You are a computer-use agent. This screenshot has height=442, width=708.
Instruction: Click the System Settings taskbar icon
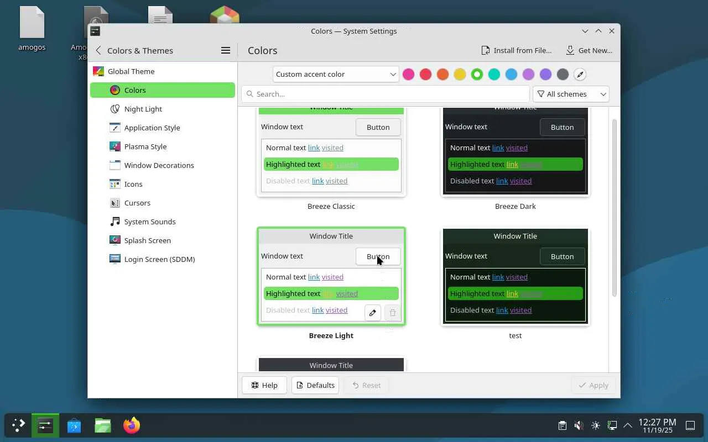(45, 425)
